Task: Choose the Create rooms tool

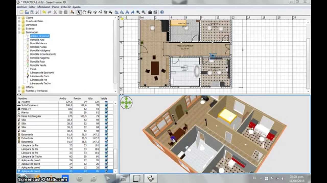Action: point(95,12)
